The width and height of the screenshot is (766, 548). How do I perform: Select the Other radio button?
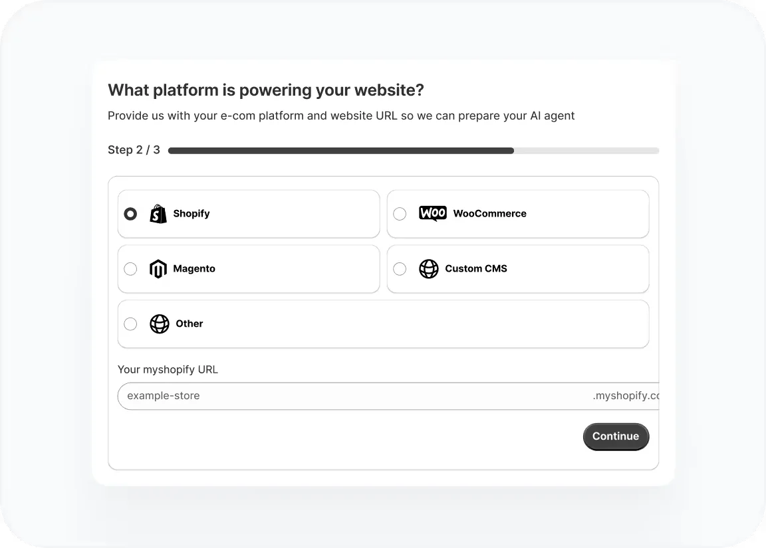click(x=130, y=323)
